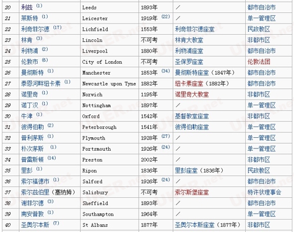Click the red 索尔斯堡座堂 link
The image size is (294, 232).
point(192,192)
